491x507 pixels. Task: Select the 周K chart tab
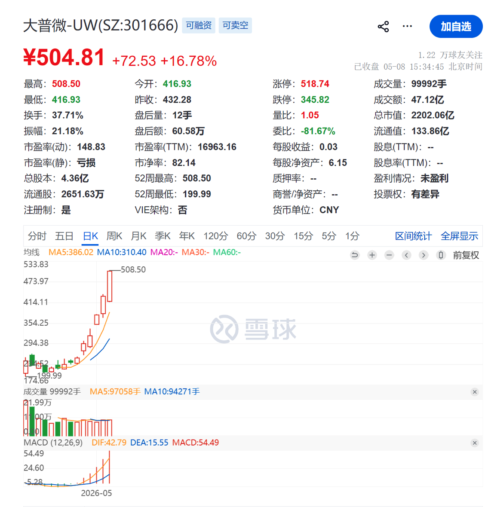click(114, 236)
